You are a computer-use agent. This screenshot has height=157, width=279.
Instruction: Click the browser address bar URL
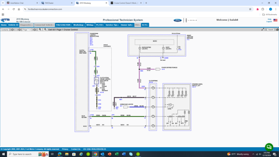point(45,9)
